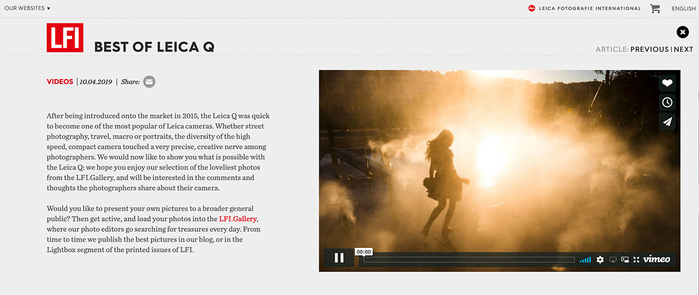
Task: Open the Vimeo logo link
Action: [656, 259]
